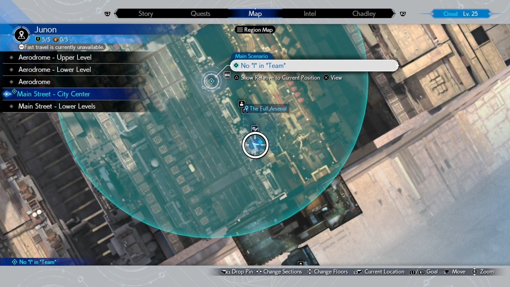Click the Destination diamond marker on map

tap(211, 81)
